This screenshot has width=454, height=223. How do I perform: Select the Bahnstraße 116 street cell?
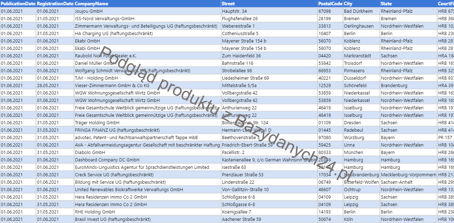pos(269,63)
